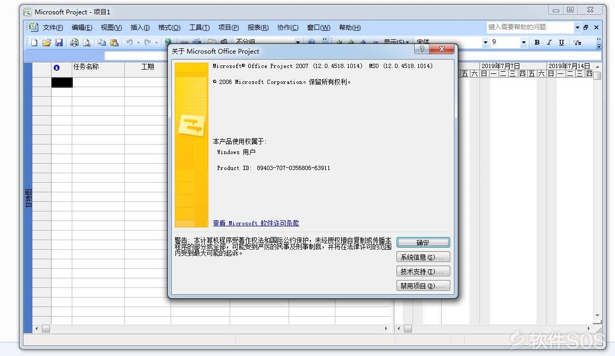This screenshot has width=615, height=356.
Task: Expand the standard toolbar overflow chevron
Action: [325, 40]
